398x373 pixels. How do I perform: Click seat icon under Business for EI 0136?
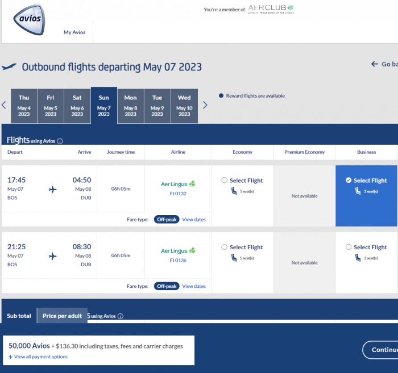(358, 258)
